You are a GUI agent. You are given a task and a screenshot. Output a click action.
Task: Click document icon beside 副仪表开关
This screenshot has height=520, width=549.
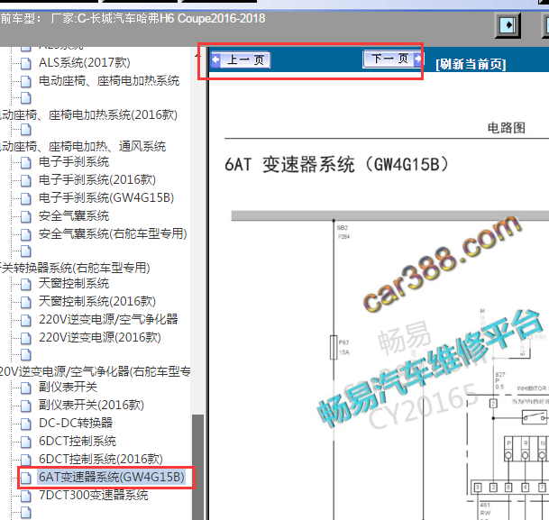coord(25,388)
